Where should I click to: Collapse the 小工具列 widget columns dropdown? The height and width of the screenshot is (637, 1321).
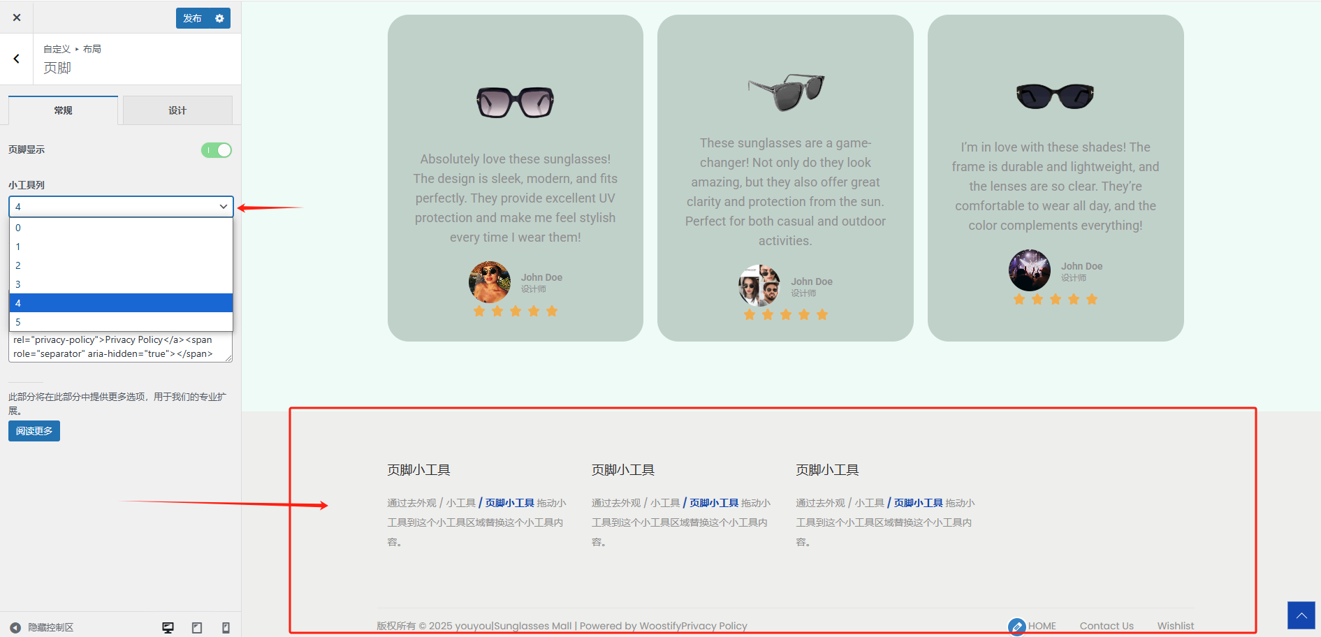pos(121,207)
